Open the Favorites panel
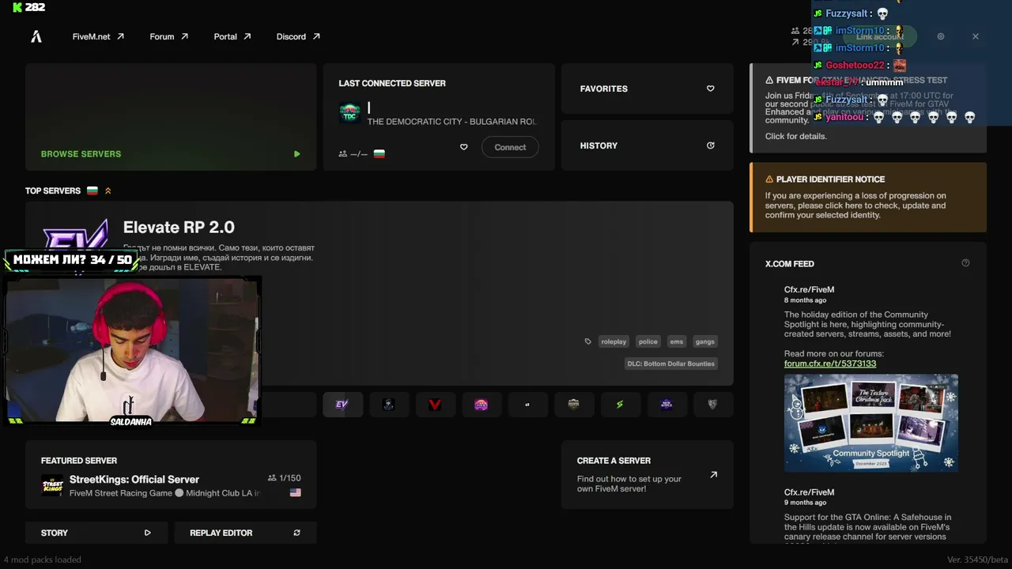The width and height of the screenshot is (1012, 569). [x=648, y=89]
